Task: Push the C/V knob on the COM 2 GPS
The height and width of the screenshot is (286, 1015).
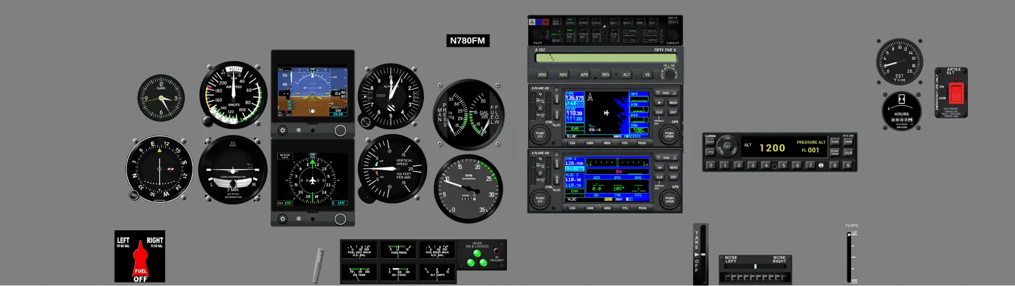Action: [540, 200]
